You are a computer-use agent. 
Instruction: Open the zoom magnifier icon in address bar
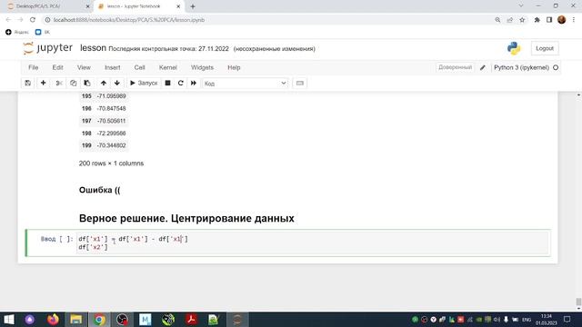pos(497,20)
